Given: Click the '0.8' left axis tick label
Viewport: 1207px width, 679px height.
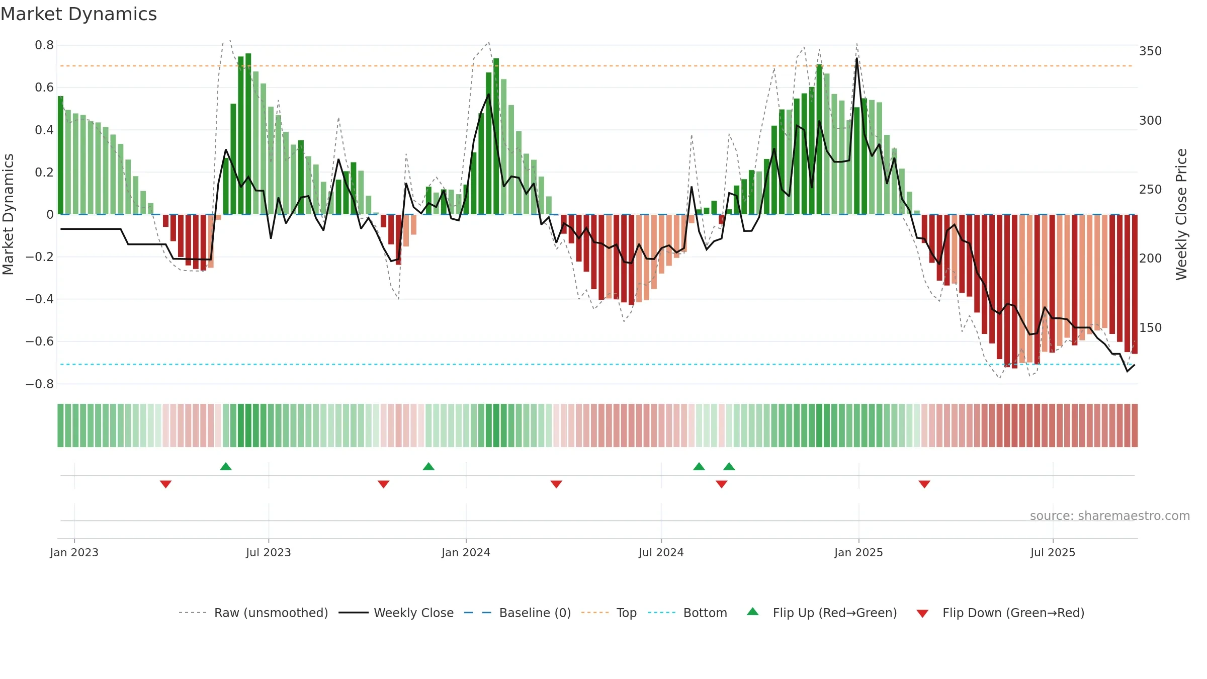Looking at the screenshot, I should click(x=44, y=45).
